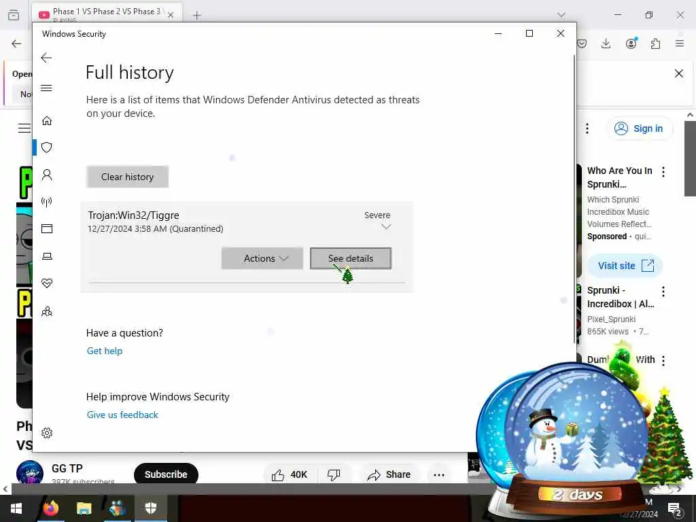Open the Home section in Windows Security

pos(47,121)
